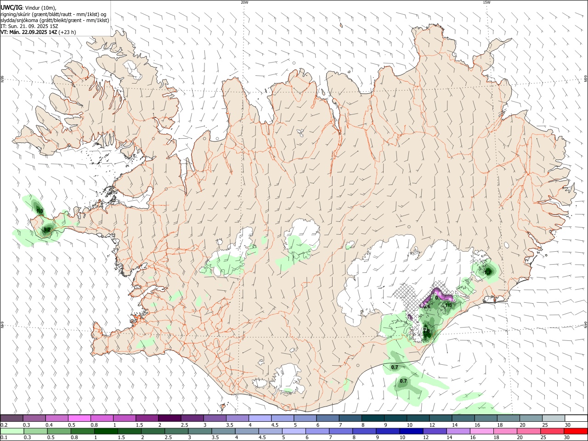Click the 'Vindur (10m)' title text
Viewport: 588px width, 441px height.
(x=40, y=8)
